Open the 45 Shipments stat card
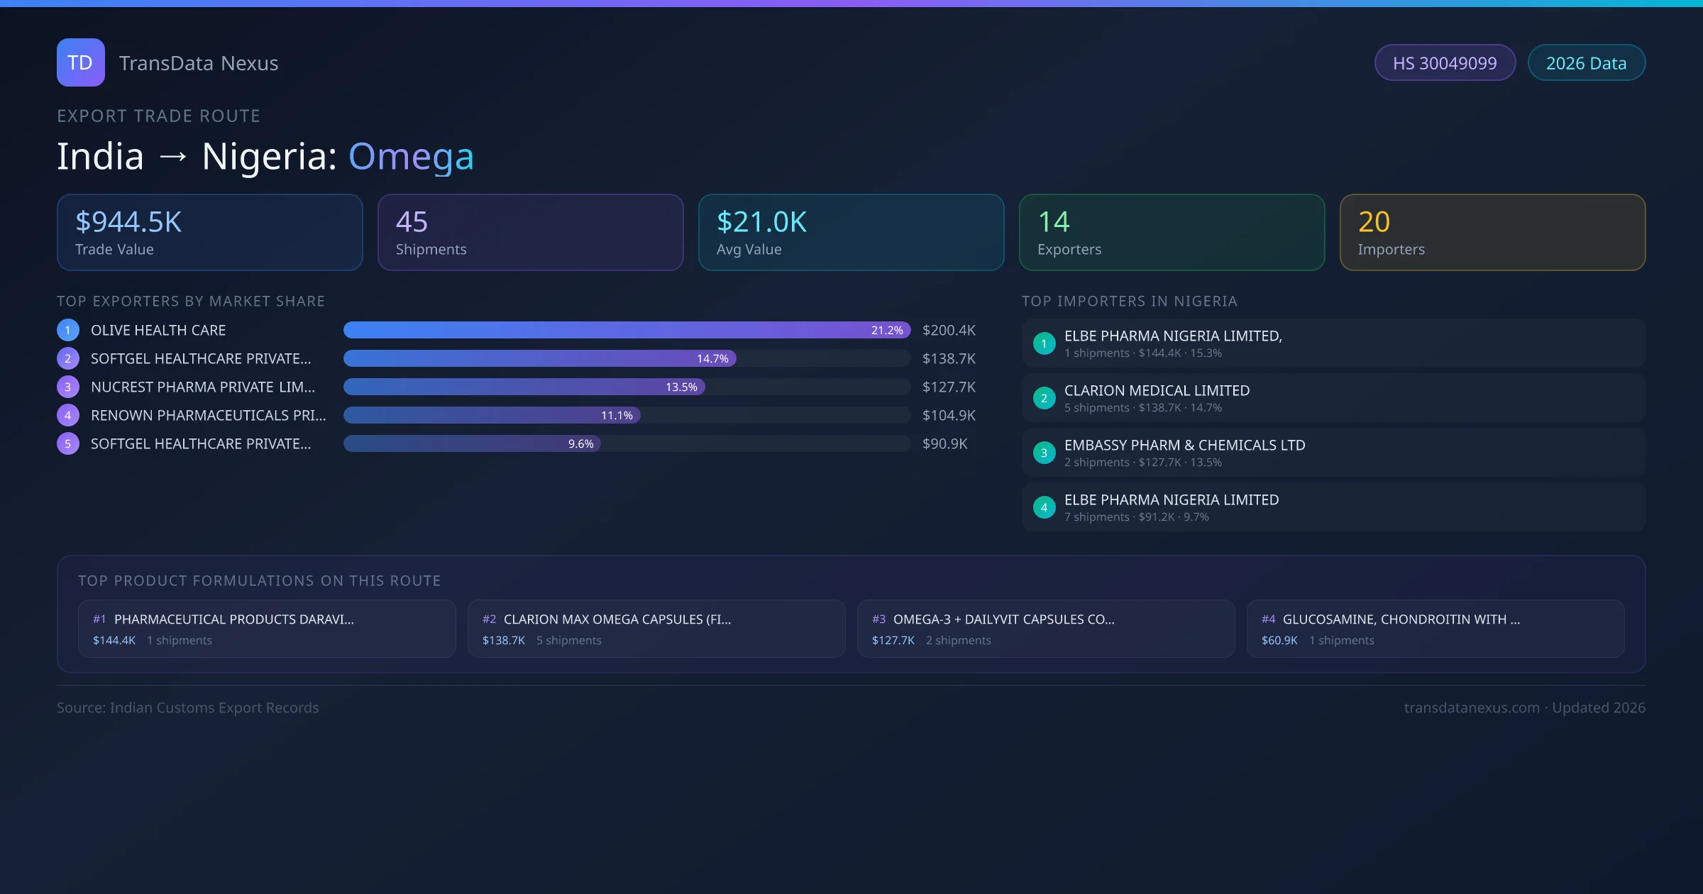This screenshot has width=1703, height=894. (x=530, y=232)
